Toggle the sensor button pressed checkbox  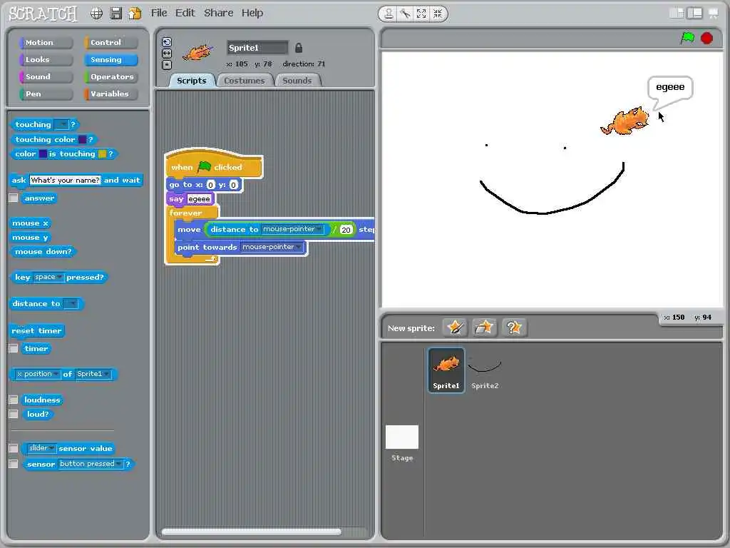click(x=14, y=464)
